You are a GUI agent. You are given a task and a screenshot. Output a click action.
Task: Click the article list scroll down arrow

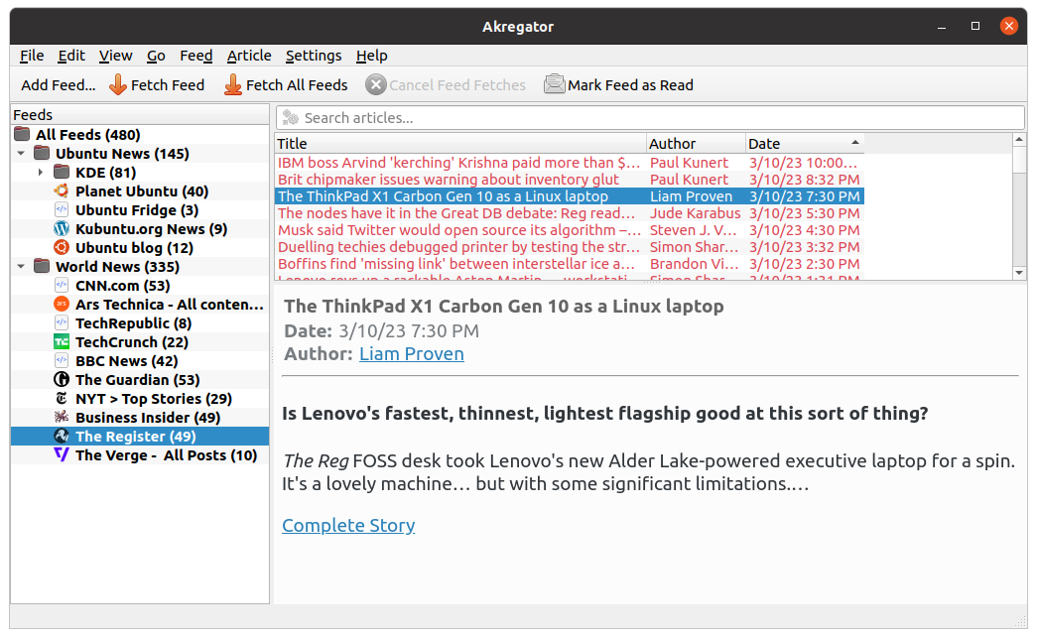1019,273
